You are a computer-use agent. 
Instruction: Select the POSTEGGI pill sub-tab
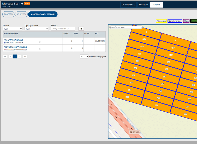pyautogui.click(x=8, y=14)
